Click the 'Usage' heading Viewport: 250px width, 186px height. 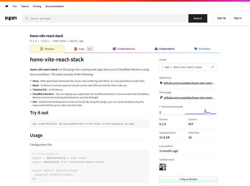(36, 135)
